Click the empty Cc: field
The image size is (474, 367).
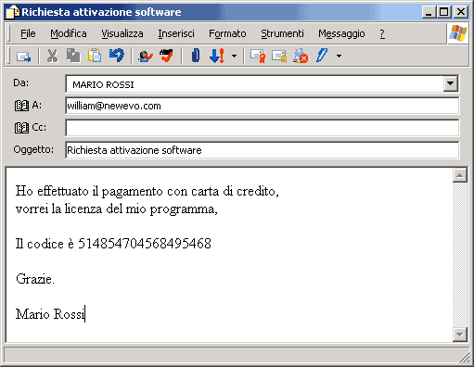tap(263, 128)
